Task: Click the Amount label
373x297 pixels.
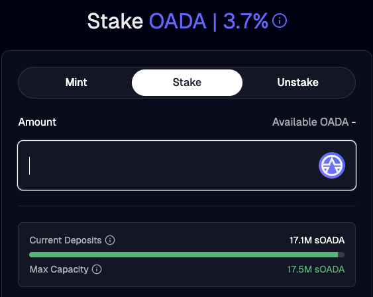Action: pyautogui.click(x=37, y=122)
